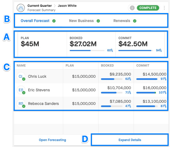This screenshot has height=147, width=170.
Task: Click the NAME column header
Action: [x=21, y=65]
